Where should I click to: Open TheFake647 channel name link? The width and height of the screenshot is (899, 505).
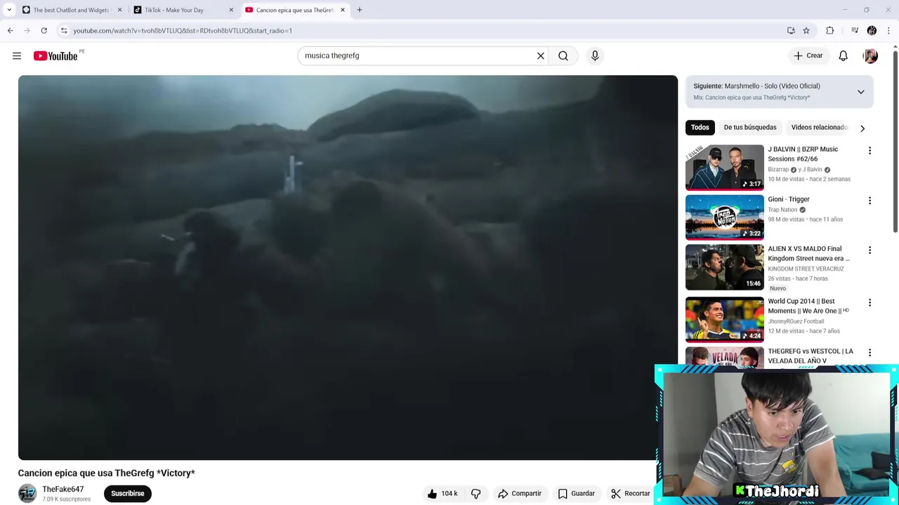tap(63, 489)
